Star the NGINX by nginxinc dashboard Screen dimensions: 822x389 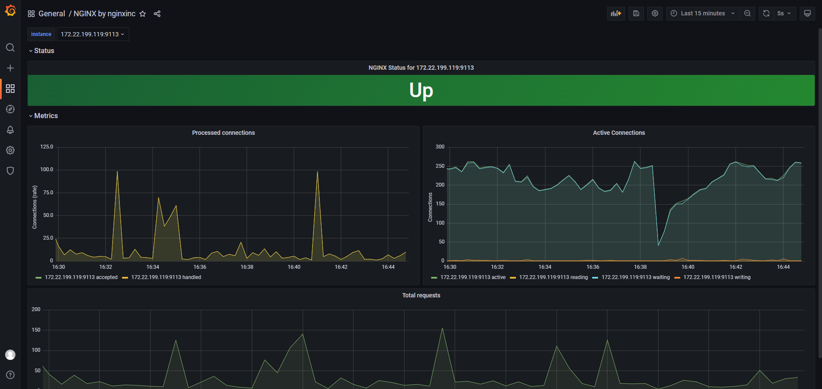tap(143, 14)
